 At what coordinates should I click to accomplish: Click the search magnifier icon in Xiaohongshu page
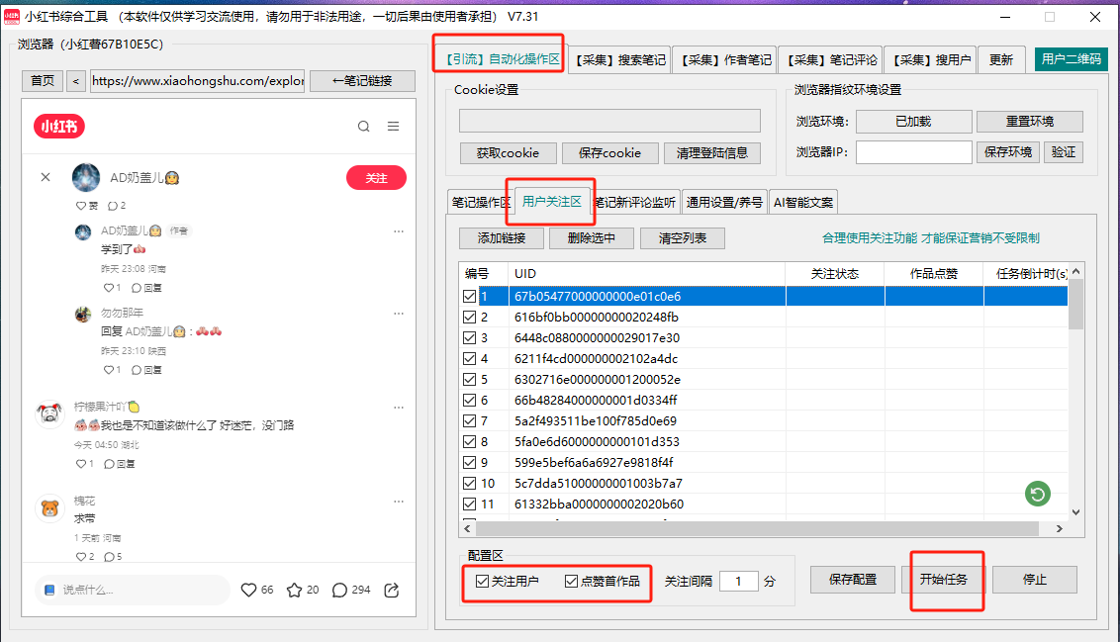(x=363, y=127)
